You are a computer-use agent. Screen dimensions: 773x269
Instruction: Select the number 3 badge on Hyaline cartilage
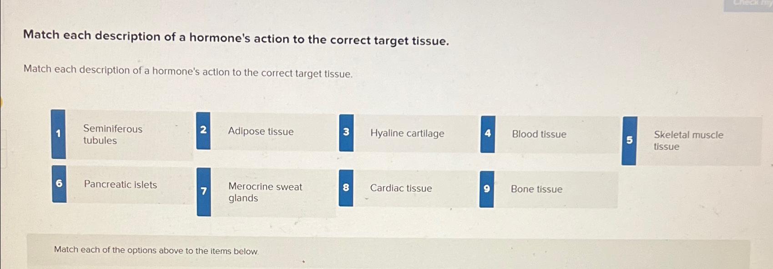pos(346,132)
